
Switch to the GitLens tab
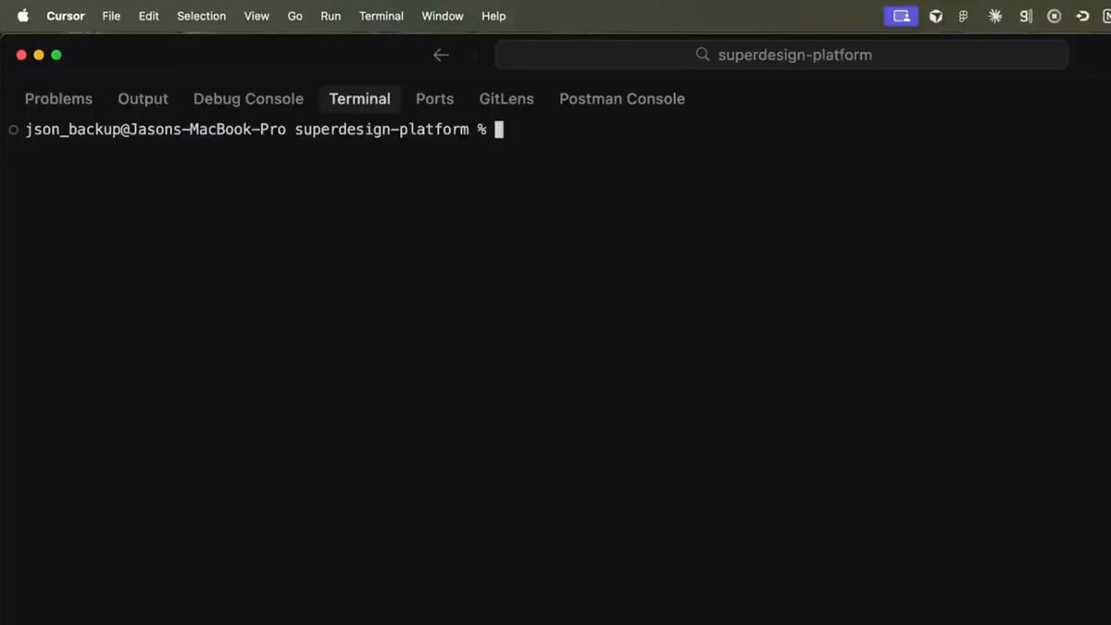point(506,99)
